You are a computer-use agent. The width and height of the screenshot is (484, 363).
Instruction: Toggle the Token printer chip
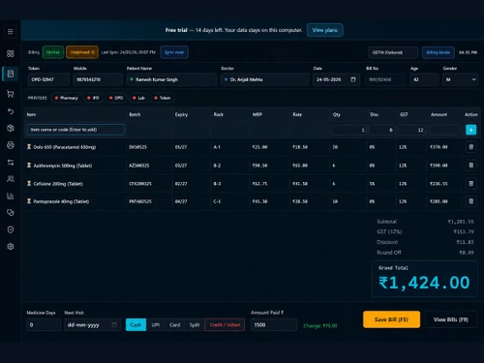click(163, 98)
